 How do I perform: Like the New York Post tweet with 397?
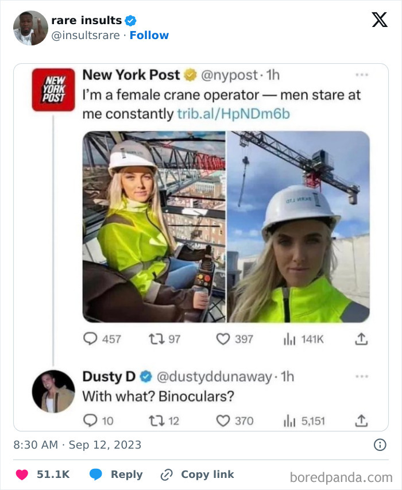[223, 339]
